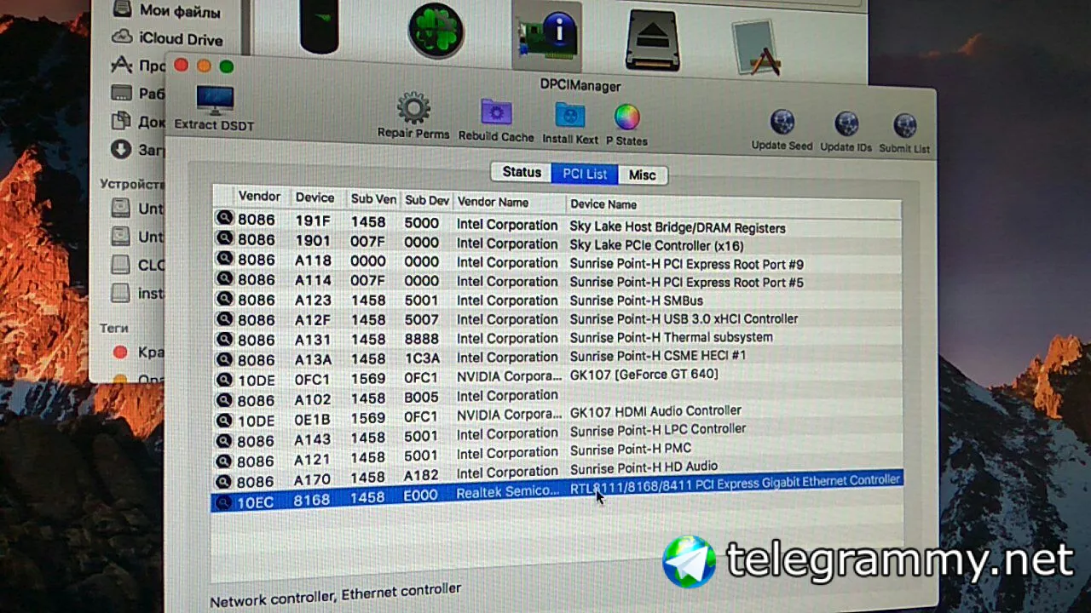Click magnifier icon in Root Port #5 row
The width and height of the screenshot is (1091, 613).
(x=224, y=278)
